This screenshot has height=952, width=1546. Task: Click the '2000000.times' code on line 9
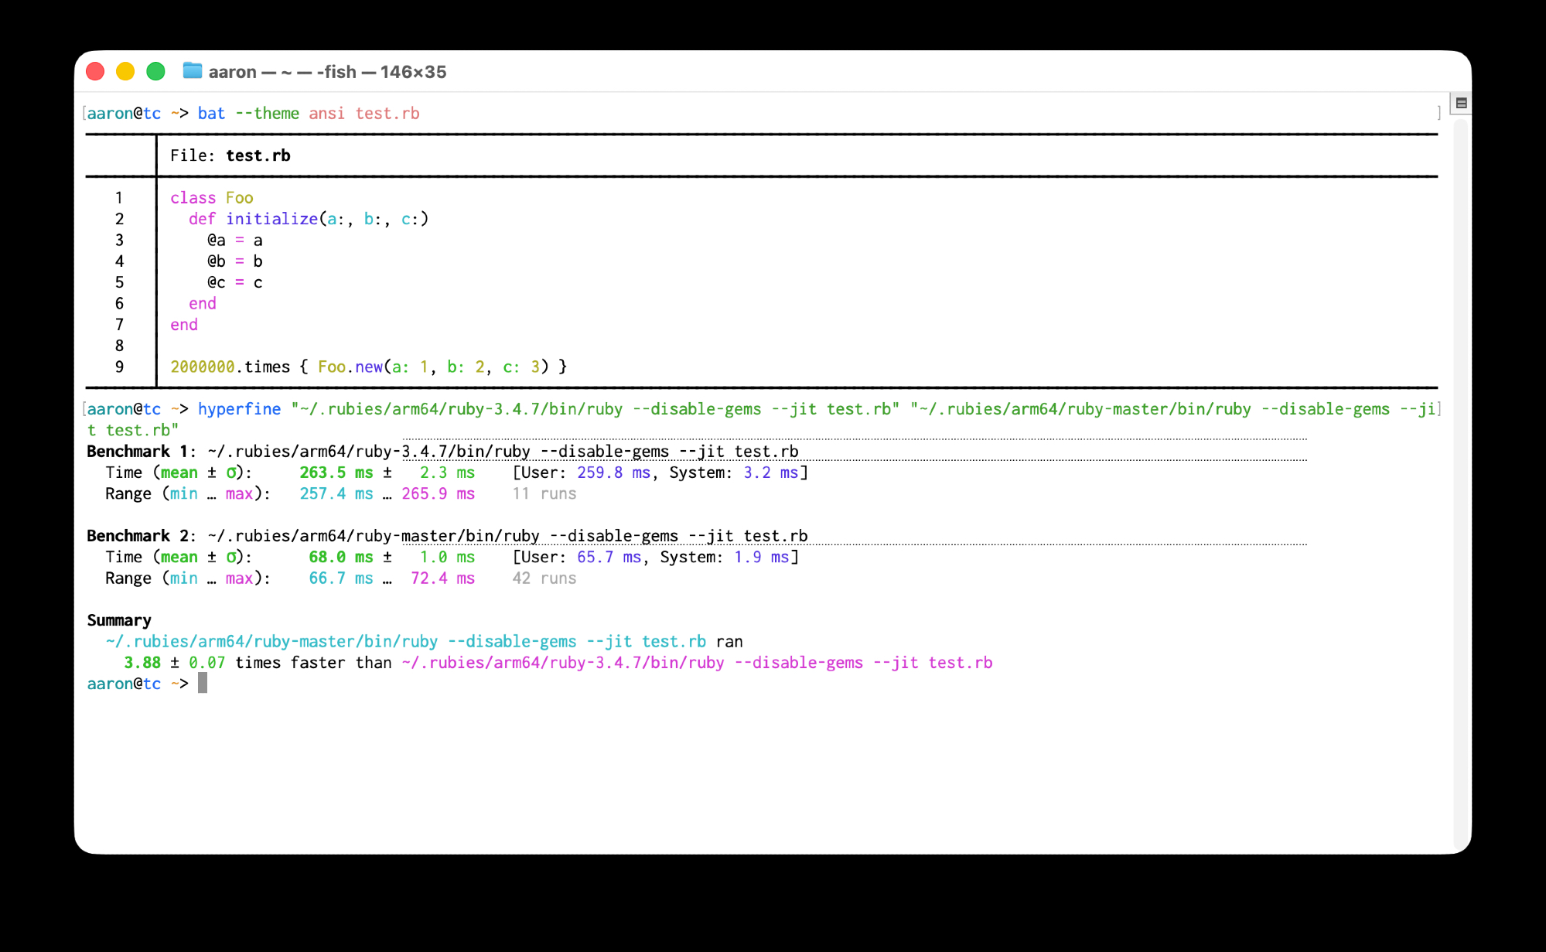230,367
